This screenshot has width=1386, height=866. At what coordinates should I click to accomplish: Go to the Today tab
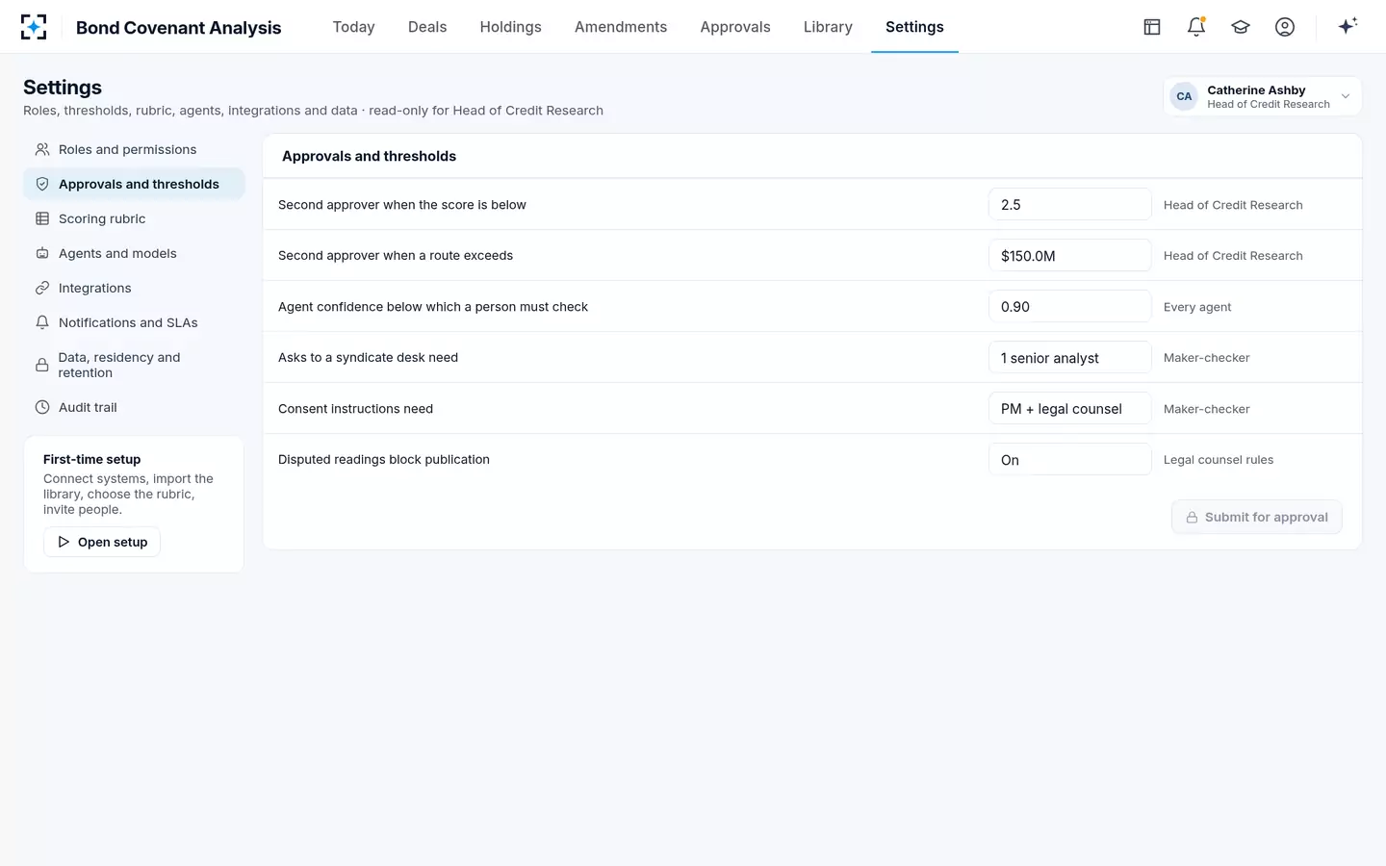pyautogui.click(x=353, y=27)
